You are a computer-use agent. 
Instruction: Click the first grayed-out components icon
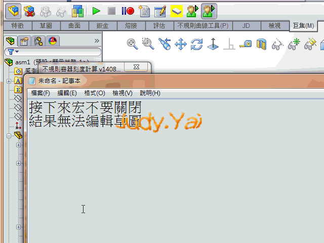(x=45, y=11)
